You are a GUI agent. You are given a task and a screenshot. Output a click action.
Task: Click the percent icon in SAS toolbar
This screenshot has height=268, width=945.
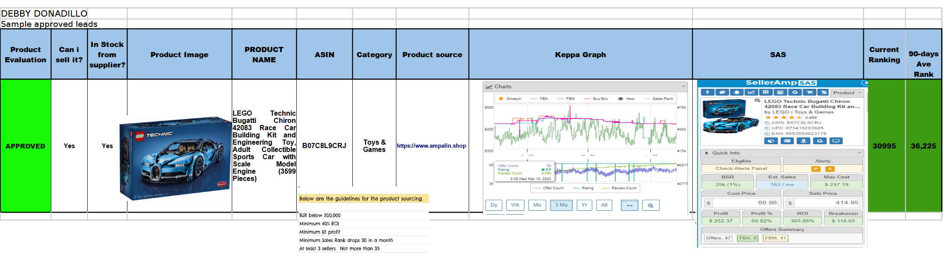[823, 92]
